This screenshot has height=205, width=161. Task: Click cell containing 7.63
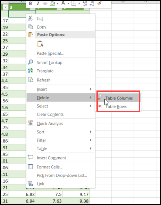(x=49, y=201)
